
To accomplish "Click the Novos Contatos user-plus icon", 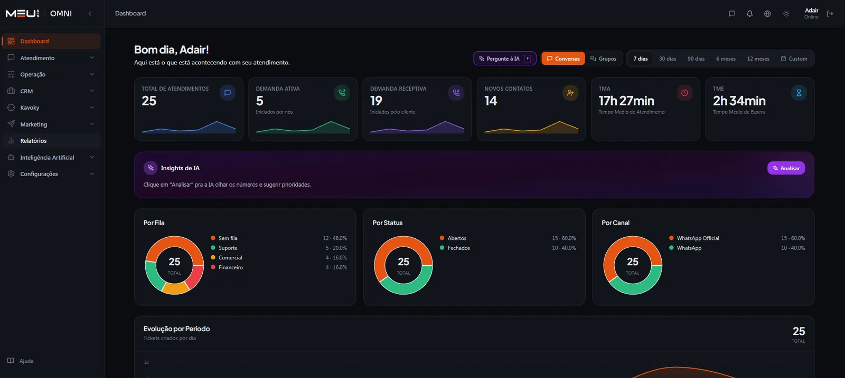I will point(570,93).
